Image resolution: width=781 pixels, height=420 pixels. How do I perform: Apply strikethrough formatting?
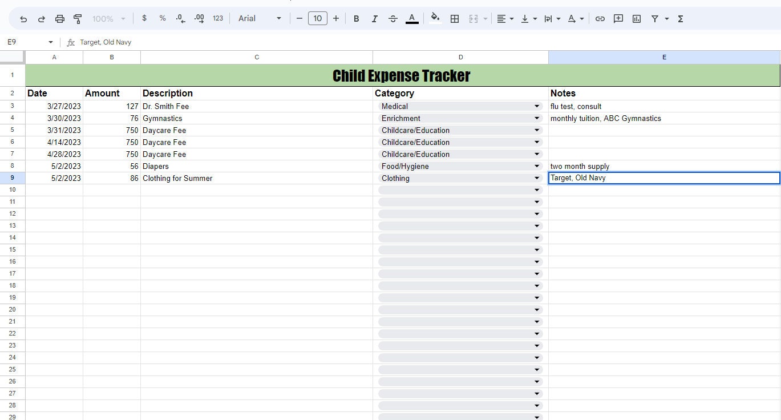pyautogui.click(x=393, y=18)
